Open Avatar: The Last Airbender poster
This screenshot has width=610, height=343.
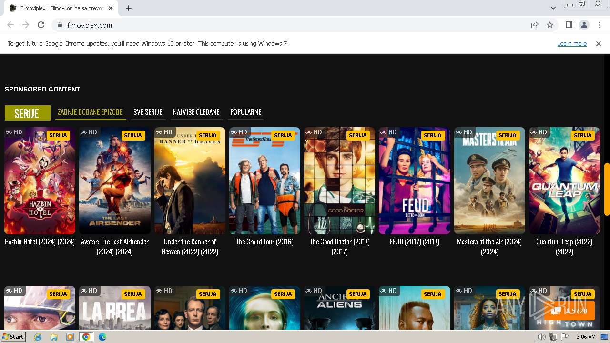coord(115,181)
